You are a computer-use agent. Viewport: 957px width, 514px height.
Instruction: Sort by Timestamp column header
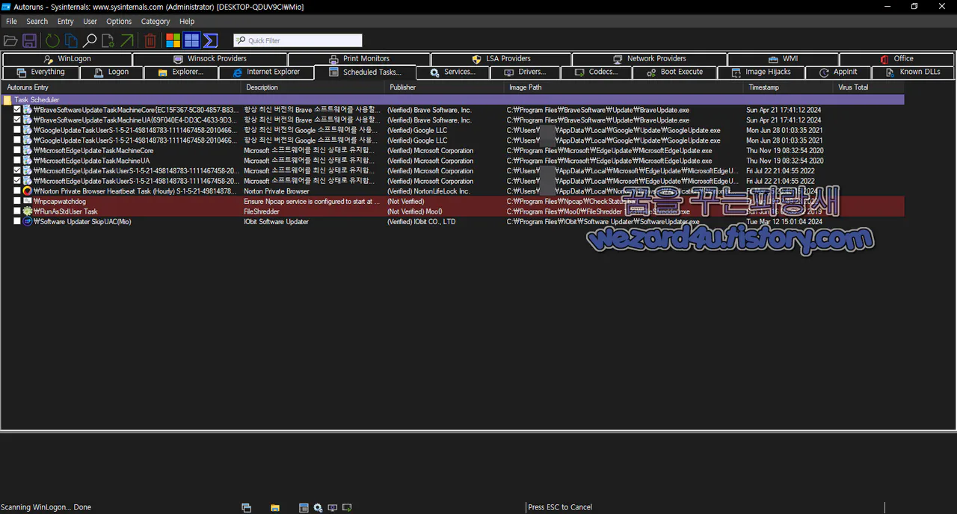[789, 87]
